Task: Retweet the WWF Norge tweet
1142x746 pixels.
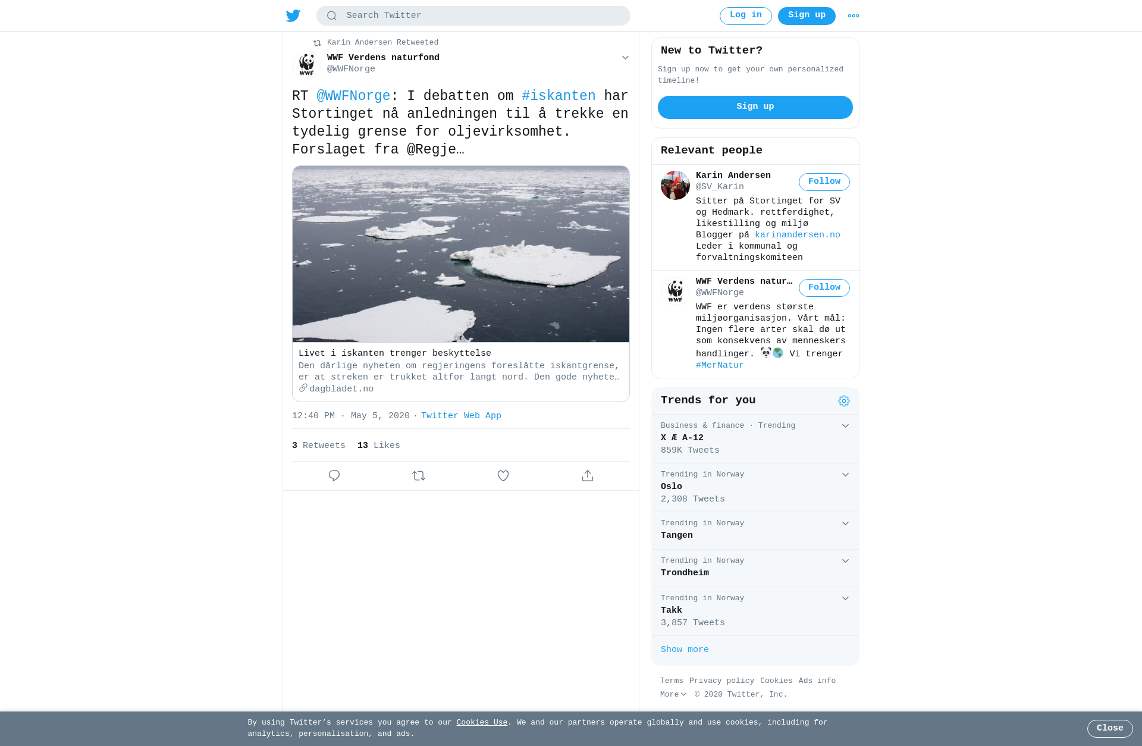Action: (x=419, y=476)
